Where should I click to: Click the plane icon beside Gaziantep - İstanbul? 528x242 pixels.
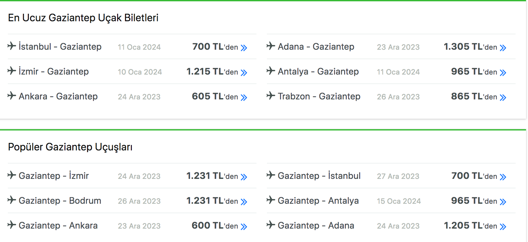271,175
